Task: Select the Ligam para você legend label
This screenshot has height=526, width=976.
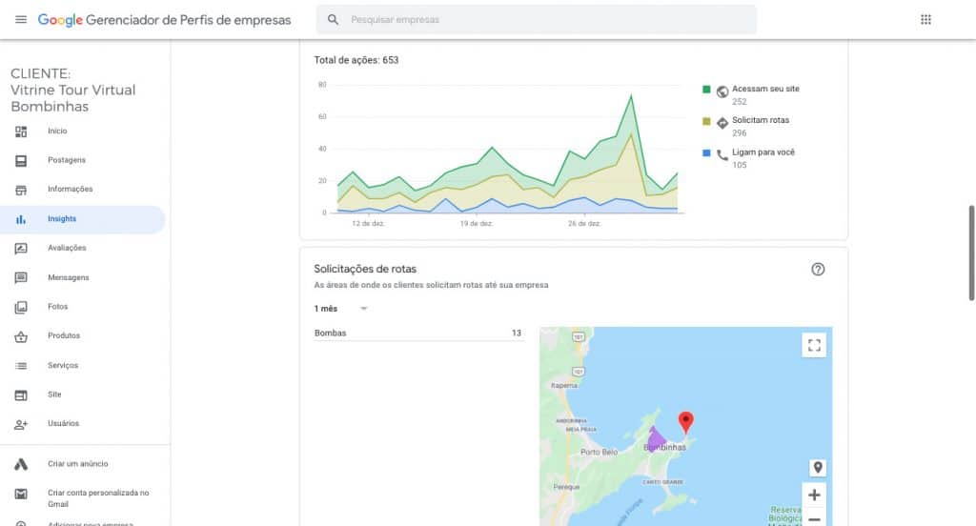Action: 763,152
